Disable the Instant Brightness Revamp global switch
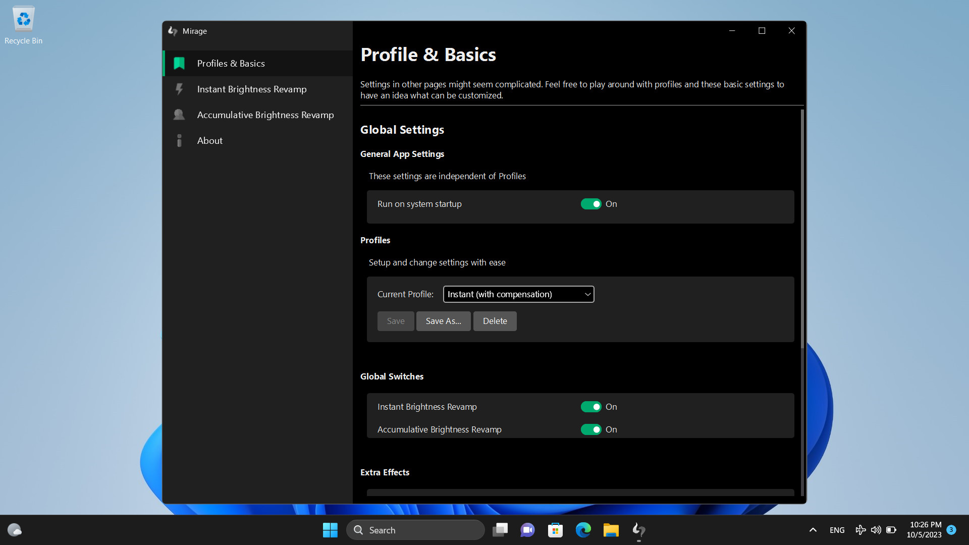969x545 pixels. tap(590, 407)
